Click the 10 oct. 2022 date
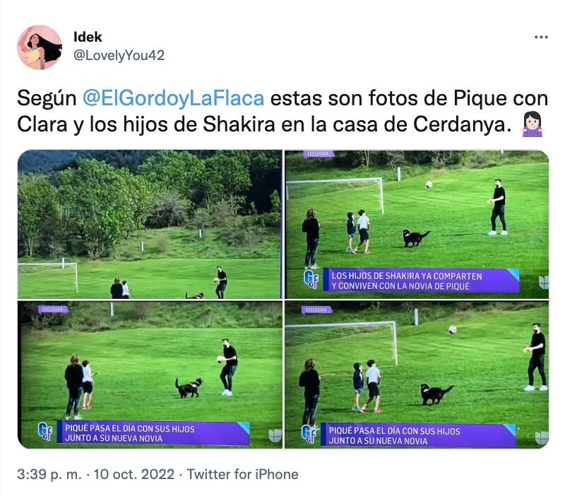The image size is (565, 496). click(x=134, y=474)
